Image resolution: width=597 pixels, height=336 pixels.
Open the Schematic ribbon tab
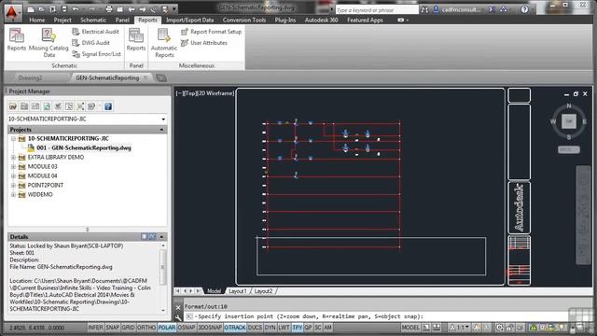[93, 20]
